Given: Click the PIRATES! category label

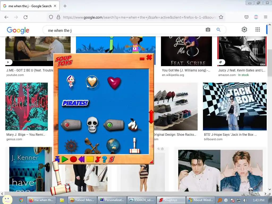Looking at the screenshot, I should coord(75,103).
